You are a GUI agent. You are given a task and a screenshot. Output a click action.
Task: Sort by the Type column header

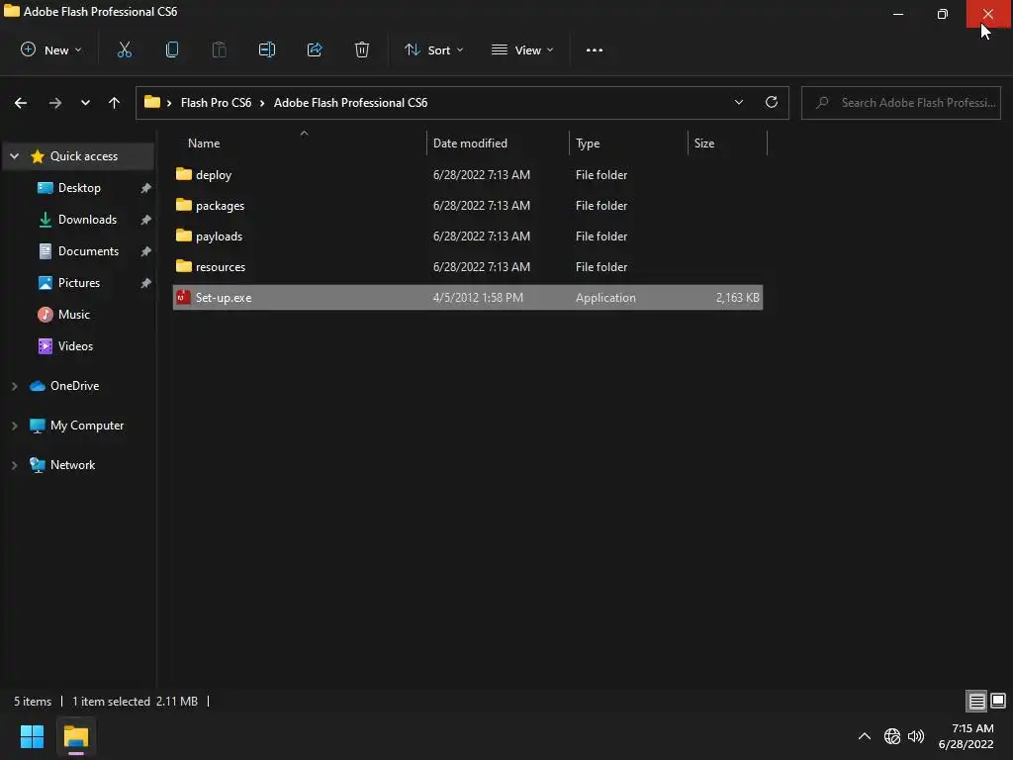tap(628, 143)
